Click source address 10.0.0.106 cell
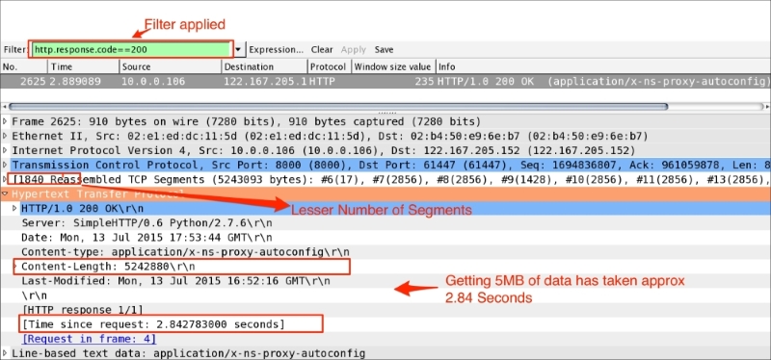Viewport: 771px width, 360px height. click(x=153, y=81)
